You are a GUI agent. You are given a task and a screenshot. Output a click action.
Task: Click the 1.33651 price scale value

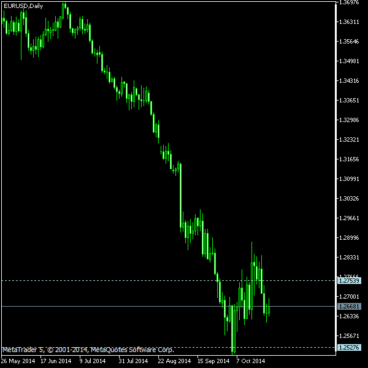[349, 101]
